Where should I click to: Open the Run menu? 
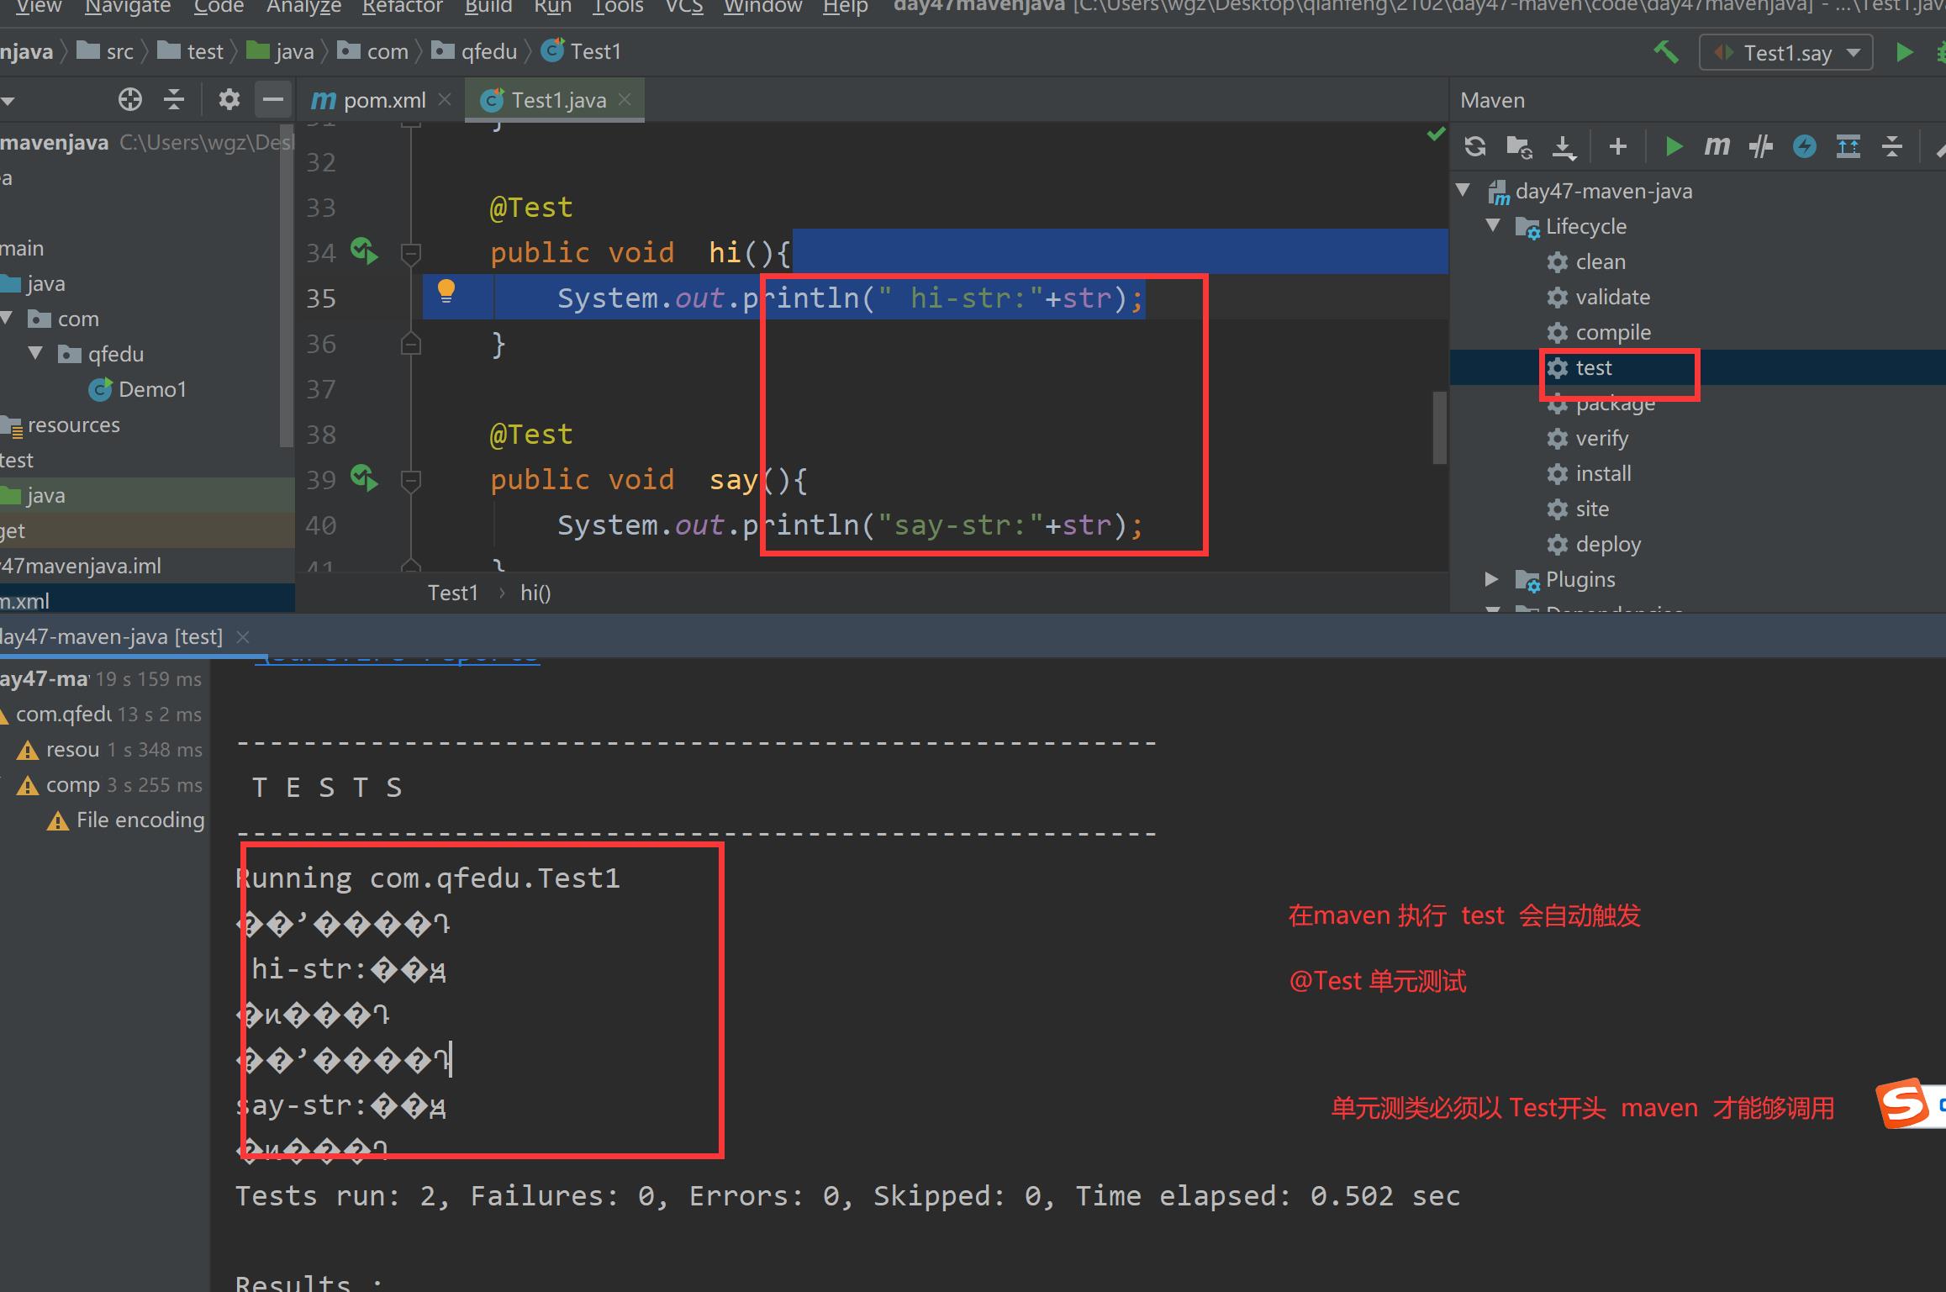[552, 7]
